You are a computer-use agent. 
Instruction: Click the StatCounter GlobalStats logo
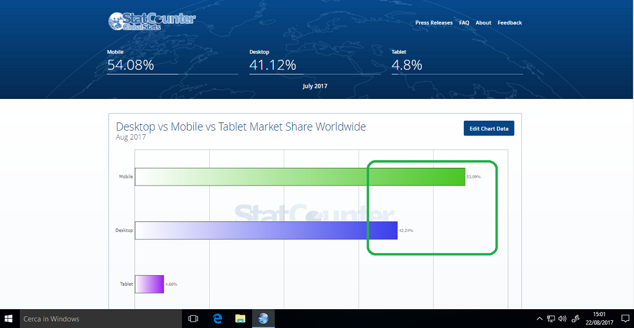click(x=152, y=21)
